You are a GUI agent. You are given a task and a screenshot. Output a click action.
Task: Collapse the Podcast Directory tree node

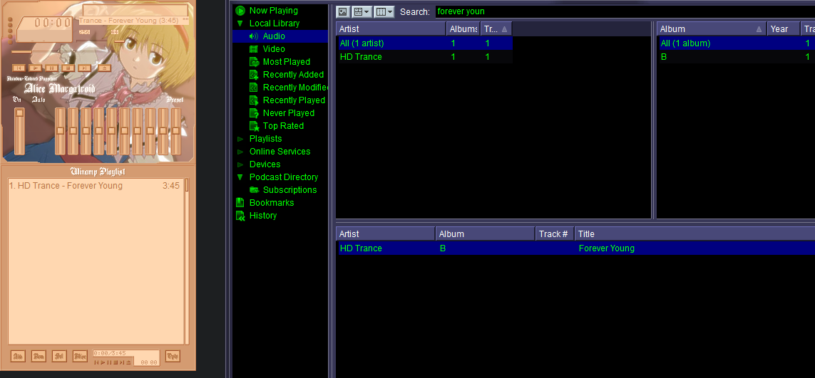pyautogui.click(x=240, y=177)
